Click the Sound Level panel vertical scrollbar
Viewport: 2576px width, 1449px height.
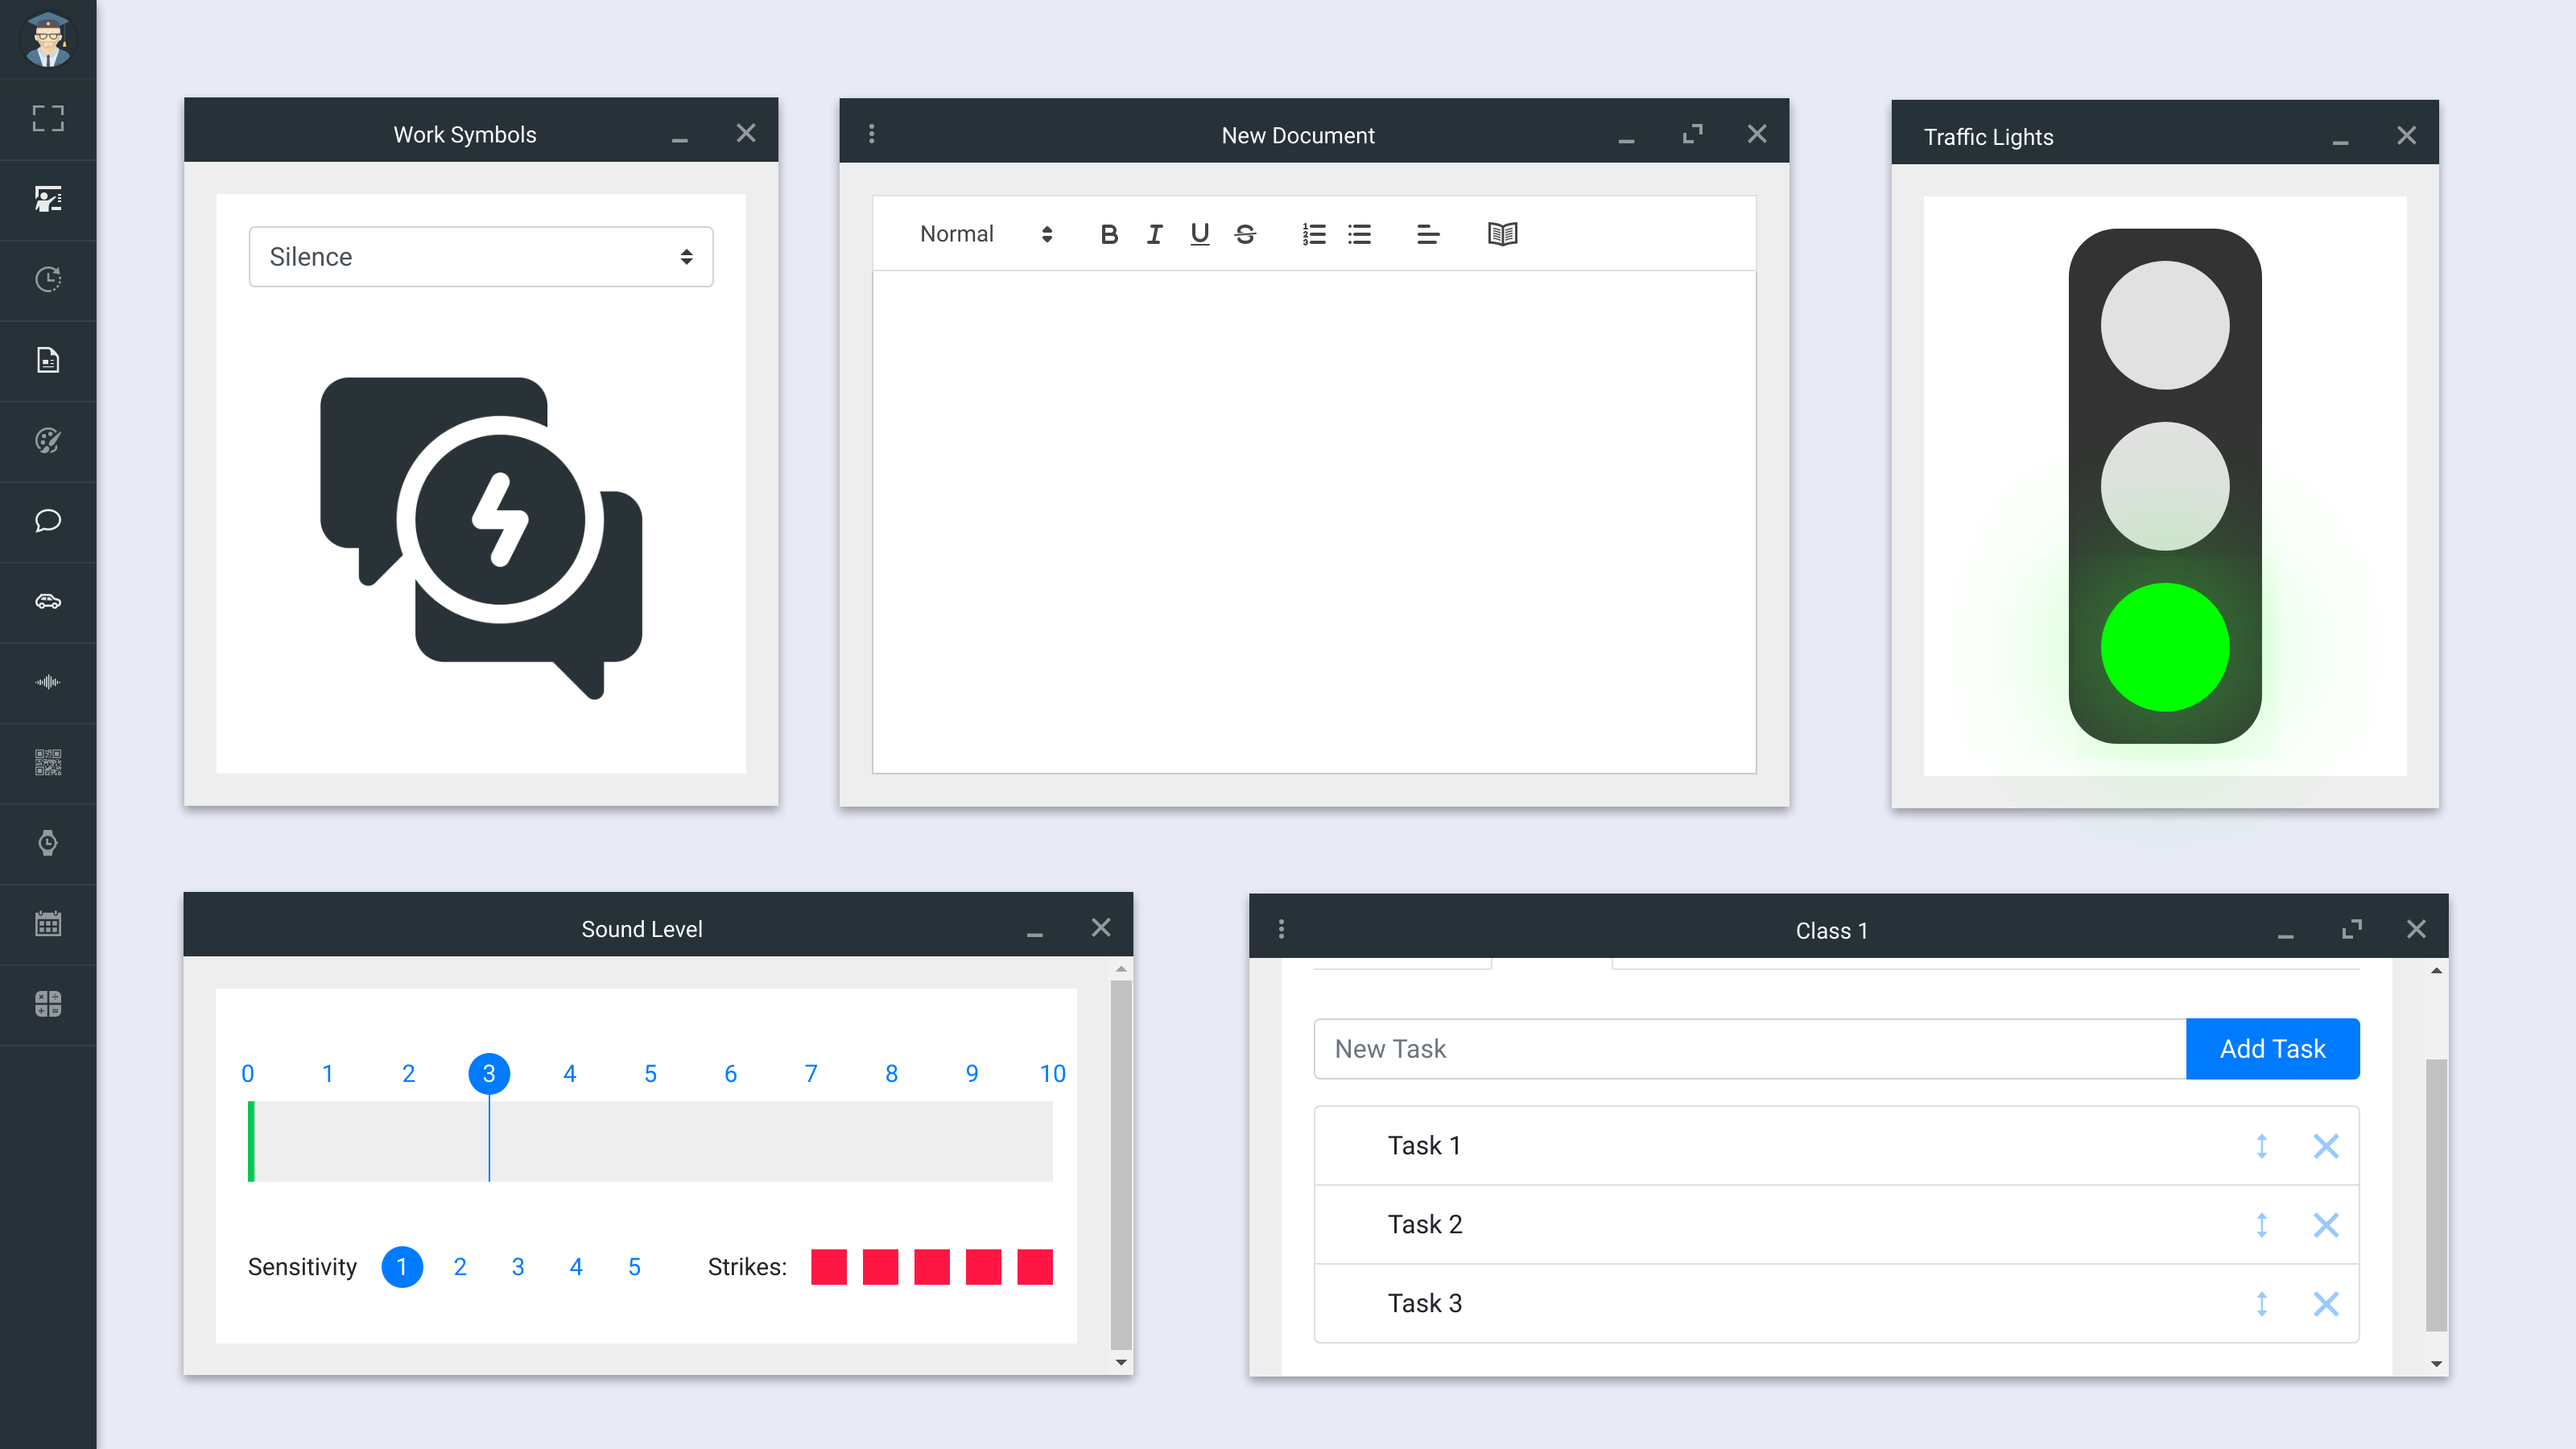pyautogui.click(x=1121, y=1165)
